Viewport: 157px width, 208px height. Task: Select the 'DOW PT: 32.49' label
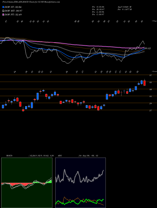point(13,14)
